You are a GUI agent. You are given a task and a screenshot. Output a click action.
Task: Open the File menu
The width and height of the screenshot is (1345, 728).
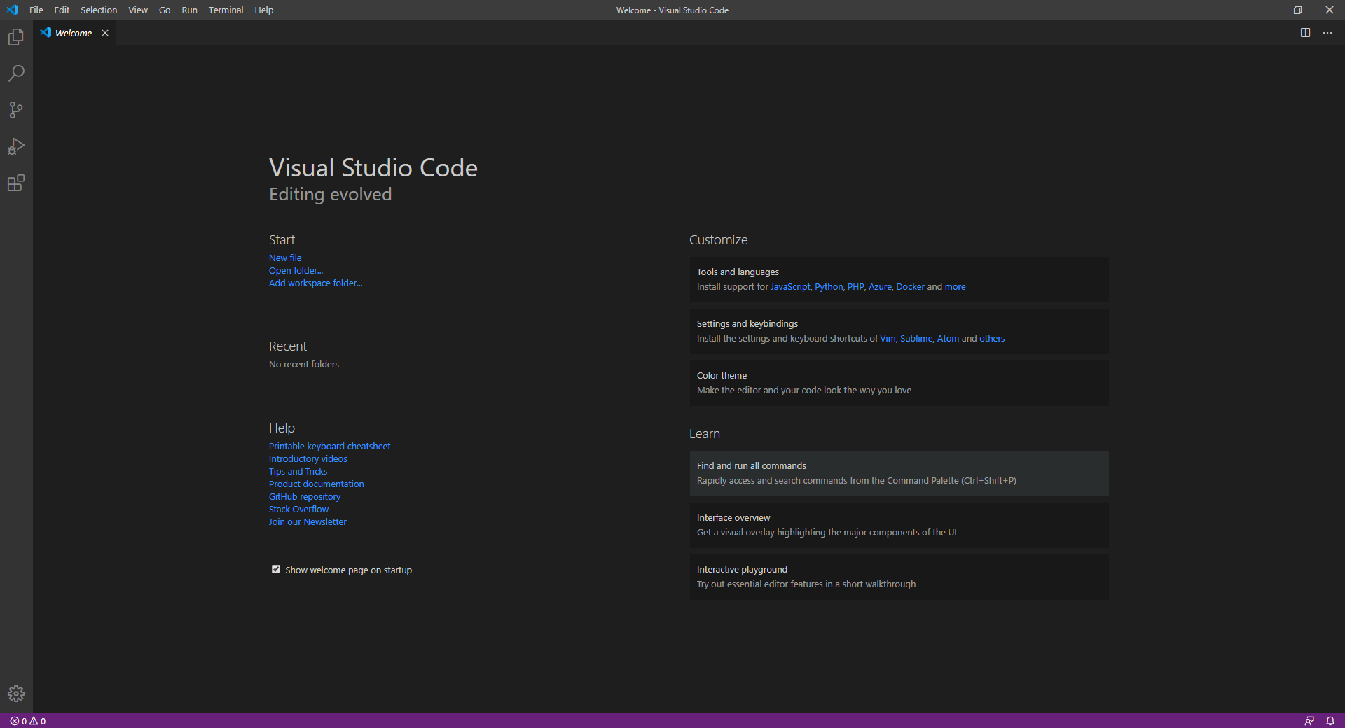[x=36, y=10]
